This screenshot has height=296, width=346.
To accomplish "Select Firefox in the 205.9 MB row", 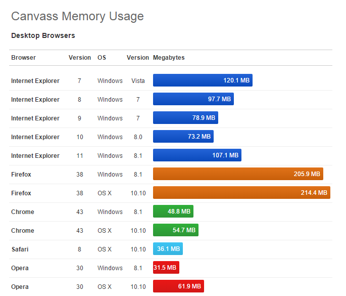I will [x=21, y=175].
